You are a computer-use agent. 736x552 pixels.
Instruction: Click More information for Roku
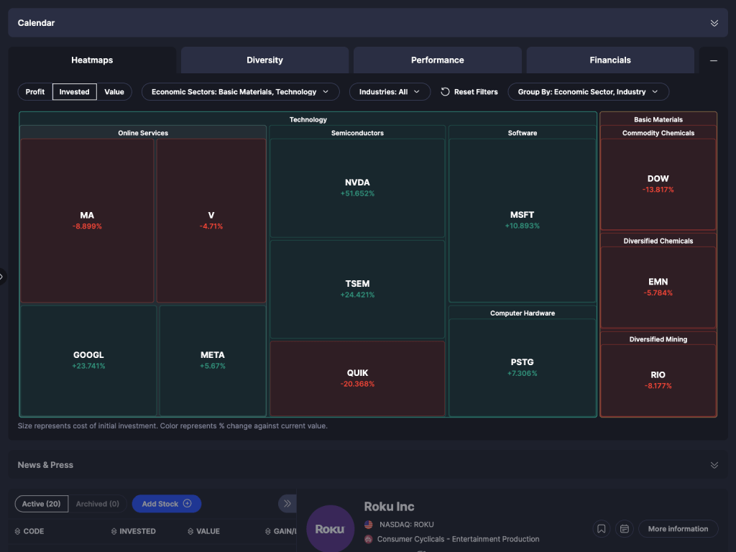click(x=678, y=529)
